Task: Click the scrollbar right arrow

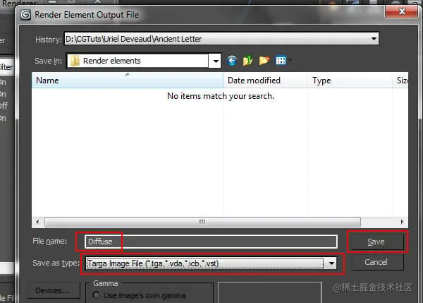Action: pos(403,222)
